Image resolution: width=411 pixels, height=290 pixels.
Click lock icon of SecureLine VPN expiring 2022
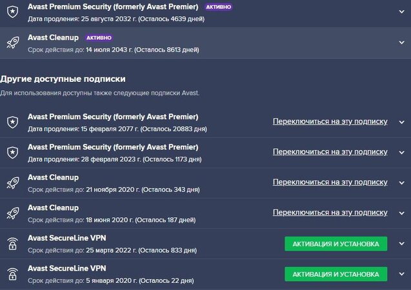pos(13,244)
